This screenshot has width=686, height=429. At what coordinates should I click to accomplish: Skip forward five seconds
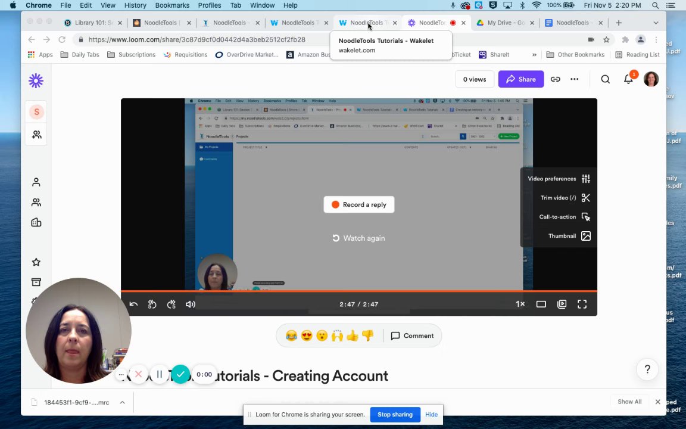[171, 304]
